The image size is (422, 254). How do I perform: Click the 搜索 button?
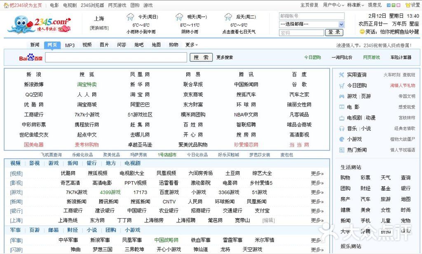201,57
